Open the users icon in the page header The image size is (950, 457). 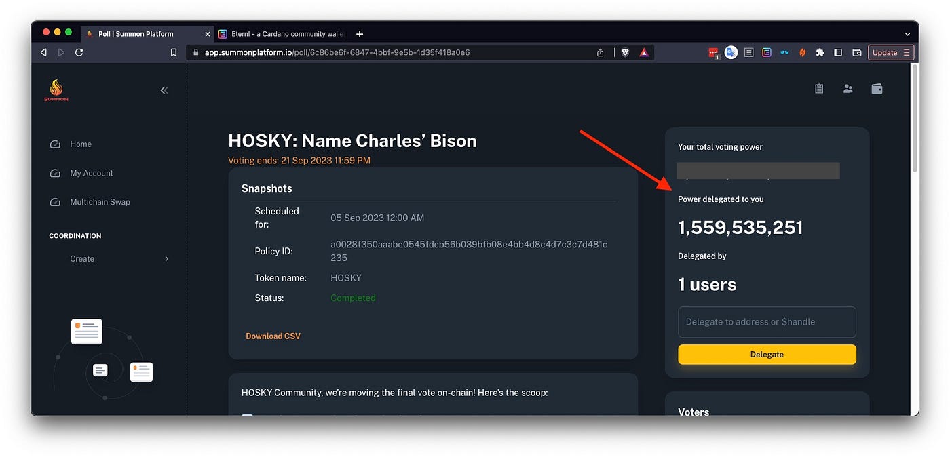point(848,89)
